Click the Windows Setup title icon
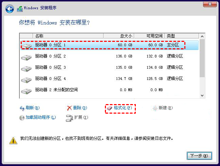The image size is (220, 166). (x=20, y=9)
